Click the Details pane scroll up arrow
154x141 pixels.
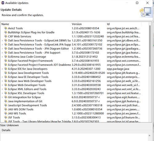pos(149,135)
